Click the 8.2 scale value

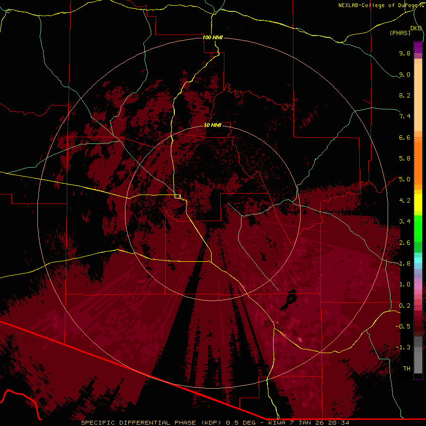coord(405,95)
